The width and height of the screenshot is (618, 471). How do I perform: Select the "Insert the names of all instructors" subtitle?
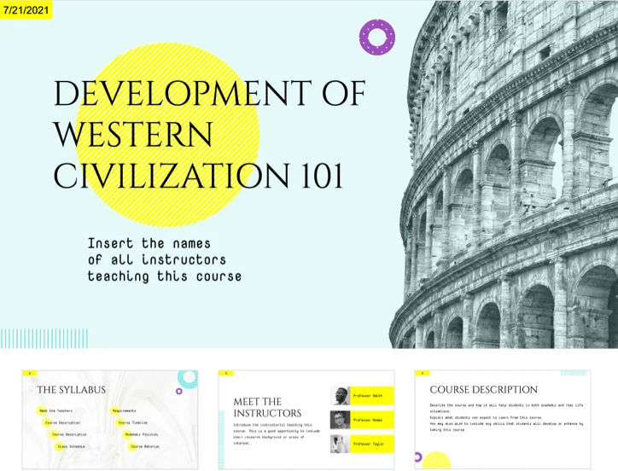165,259
